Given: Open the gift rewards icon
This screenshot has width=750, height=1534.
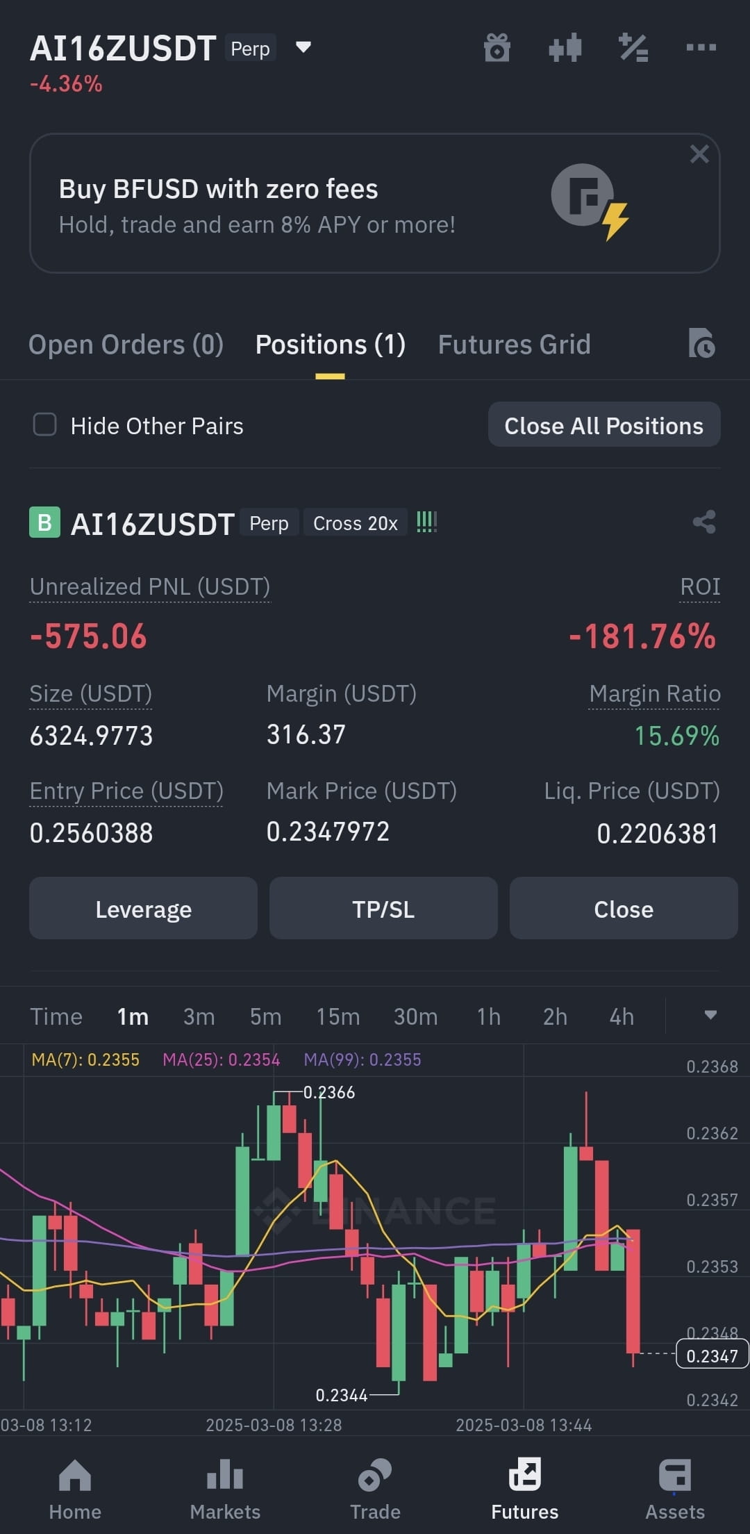Looking at the screenshot, I should pos(497,48).
